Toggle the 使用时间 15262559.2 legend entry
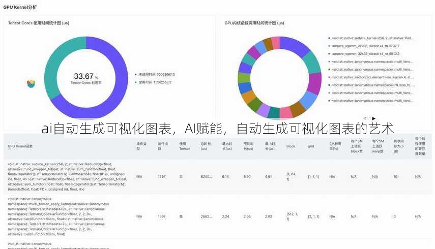 (x=153, y=82)
